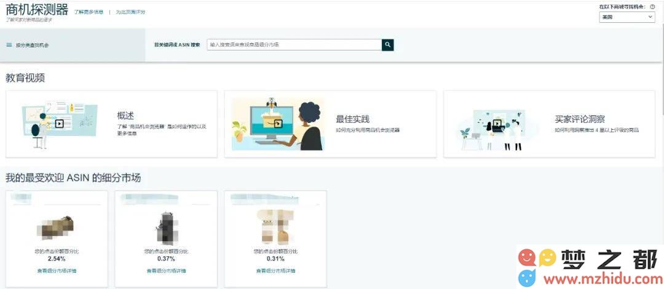Click the 为此页面评分 link

point(131,12)
